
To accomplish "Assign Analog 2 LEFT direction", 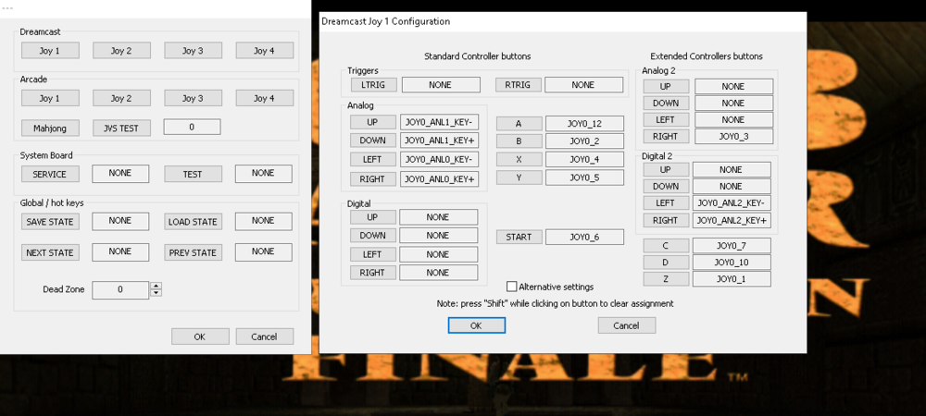I will (x=666, y=119).
